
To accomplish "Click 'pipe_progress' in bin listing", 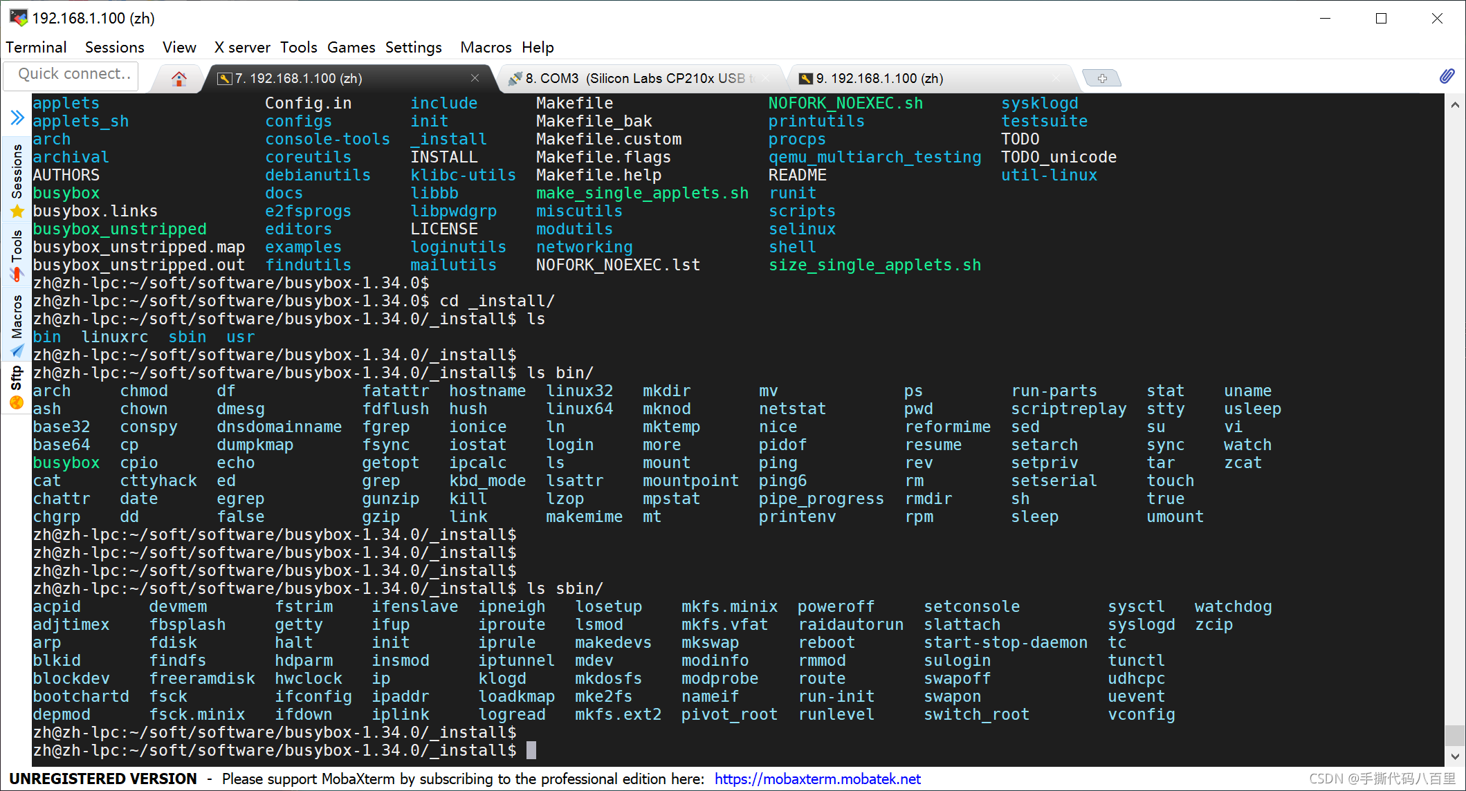I will [x=821, y=499].
